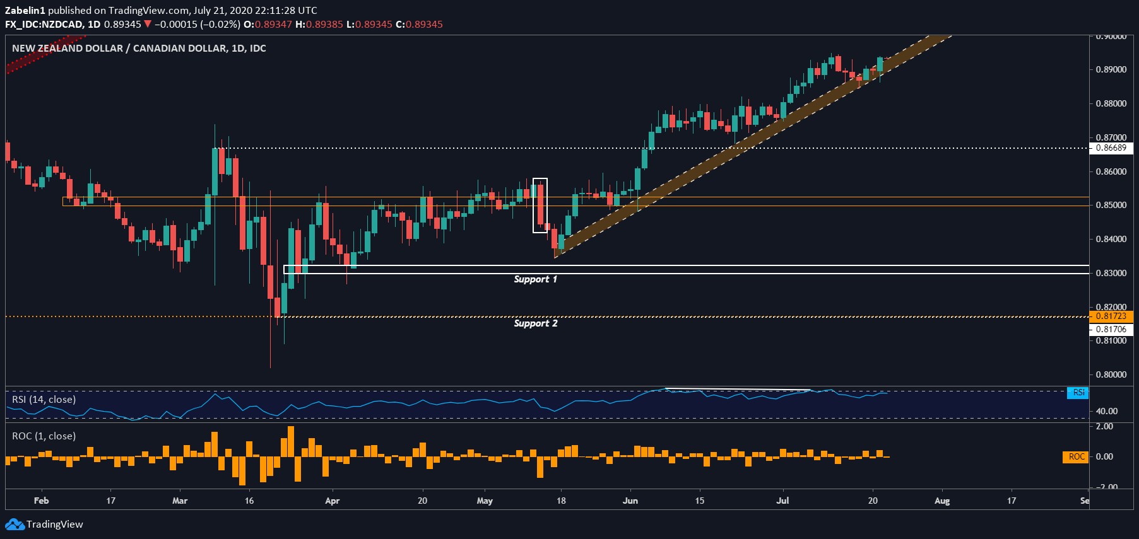
Task: Click the 0.86689 price label
Action: point(1111,148)
